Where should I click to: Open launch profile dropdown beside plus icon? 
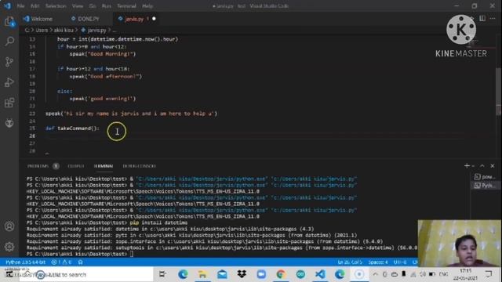point(473,166)
